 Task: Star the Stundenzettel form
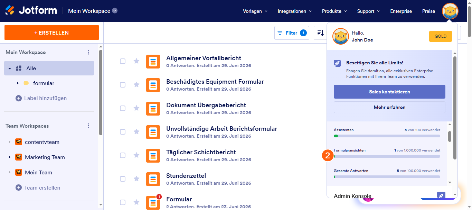136,179
